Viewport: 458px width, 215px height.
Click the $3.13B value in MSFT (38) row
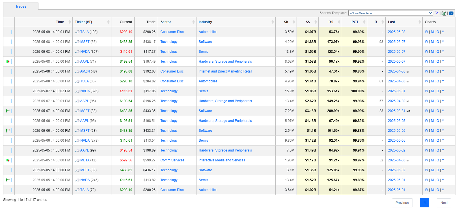pyautogui.click(x=310, y=111)
